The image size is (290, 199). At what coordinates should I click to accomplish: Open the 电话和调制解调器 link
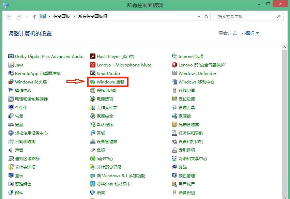coord(31,99)
